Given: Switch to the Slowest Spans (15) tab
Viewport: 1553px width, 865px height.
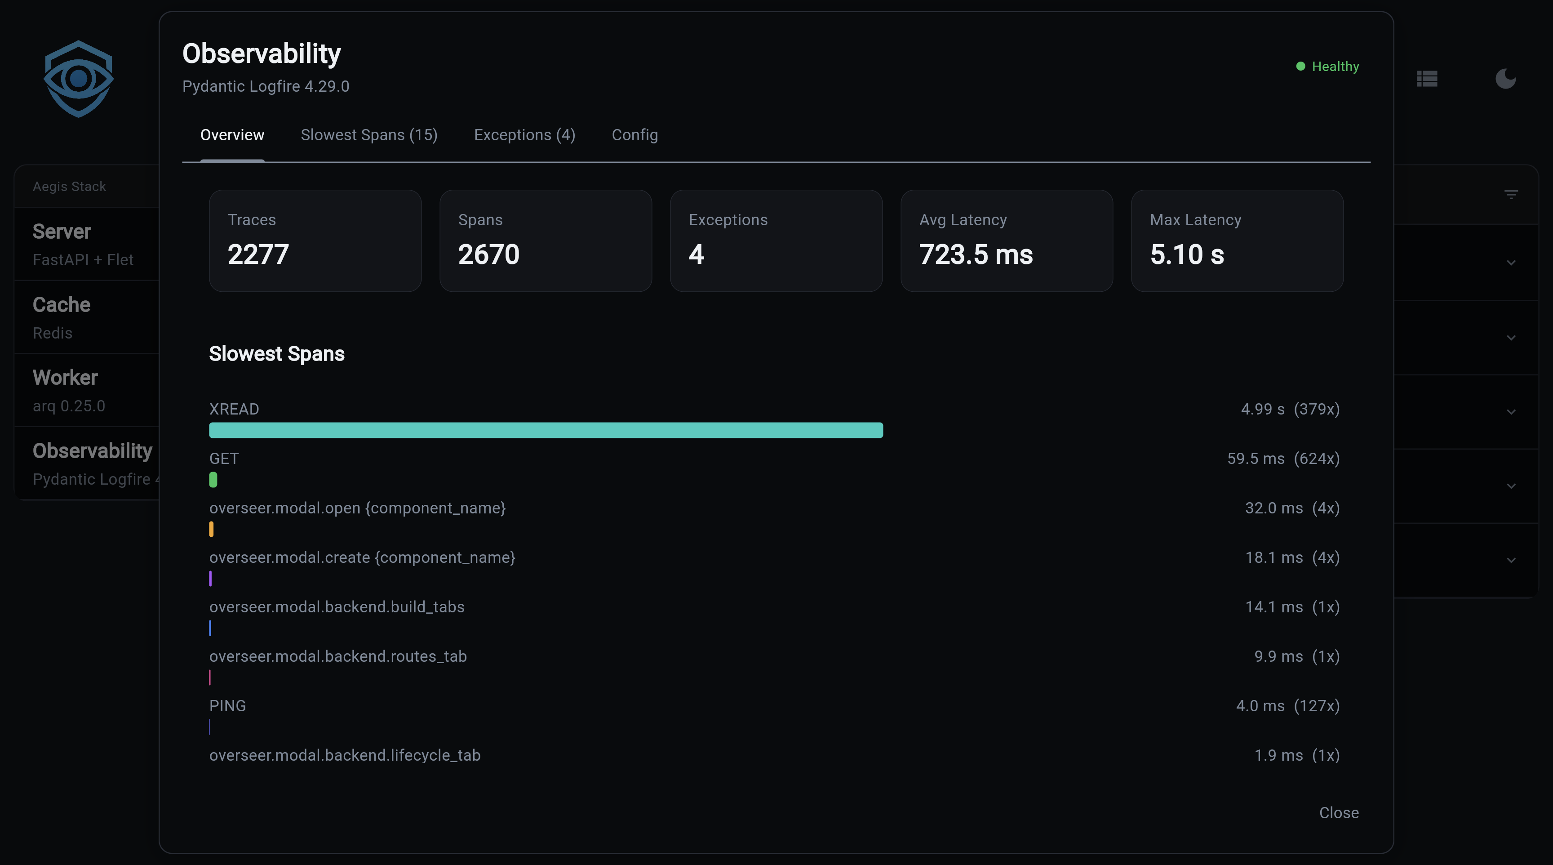Looking at the screenshot, I should tap(369, 135).
